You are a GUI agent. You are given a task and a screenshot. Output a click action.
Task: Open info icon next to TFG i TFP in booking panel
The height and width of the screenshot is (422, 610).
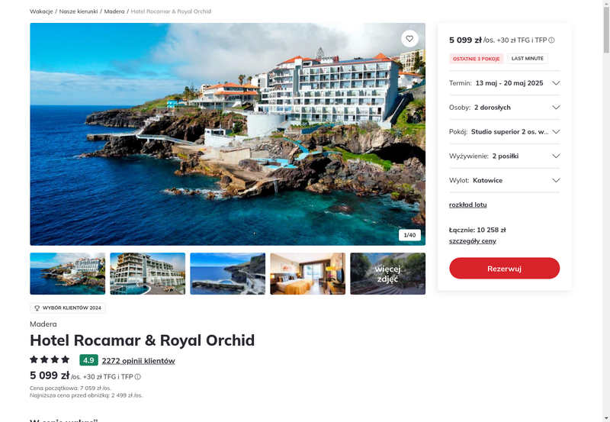[551, 40]
